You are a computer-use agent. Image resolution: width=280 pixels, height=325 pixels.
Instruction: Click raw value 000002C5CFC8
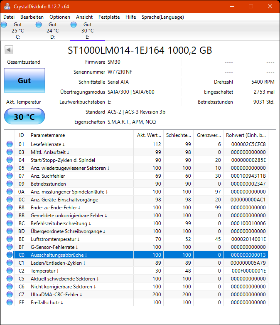pos(248,144)
